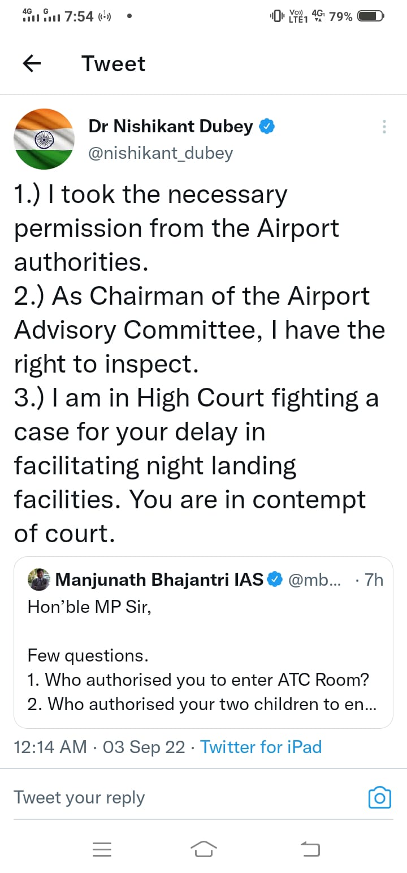Tap the back arrow icon
The width and height of the screenshot is (407, 873).
tap(32, 64)
